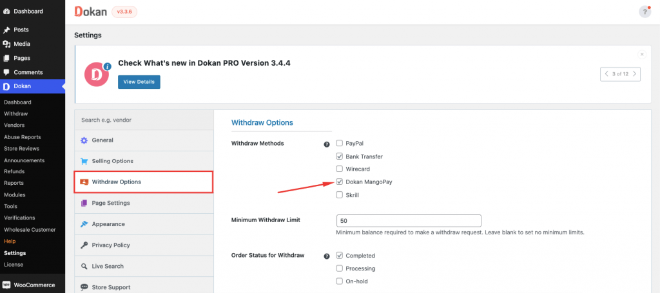Open Announcements submenu link
The height and width of the screenshot is (293, 660).
[24, 160]
